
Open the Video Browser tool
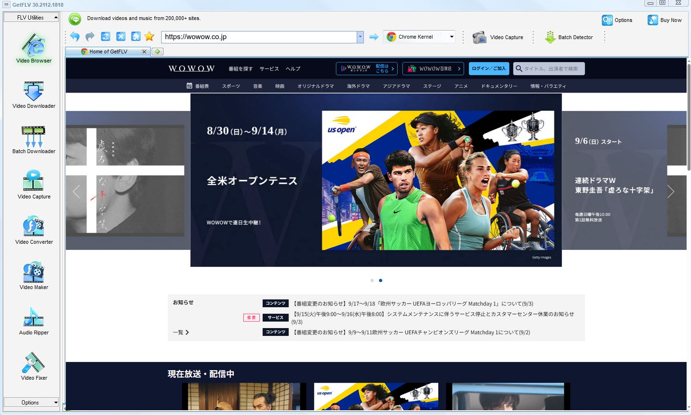pos(34,48)
